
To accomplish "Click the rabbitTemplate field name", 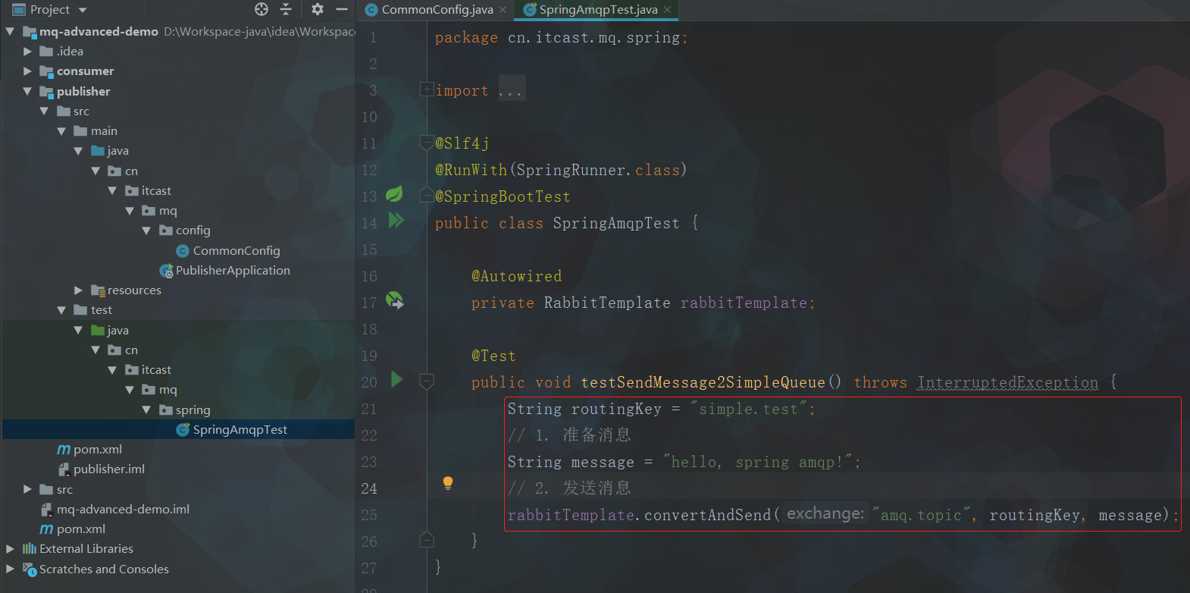I will (744, 303).
